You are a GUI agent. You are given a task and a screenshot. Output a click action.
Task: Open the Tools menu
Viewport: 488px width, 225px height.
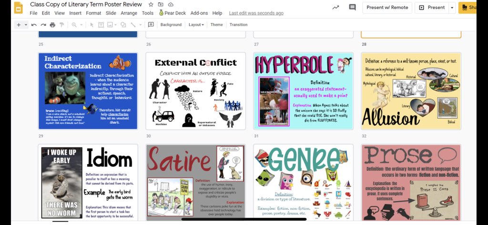click(x=148, y=13)
